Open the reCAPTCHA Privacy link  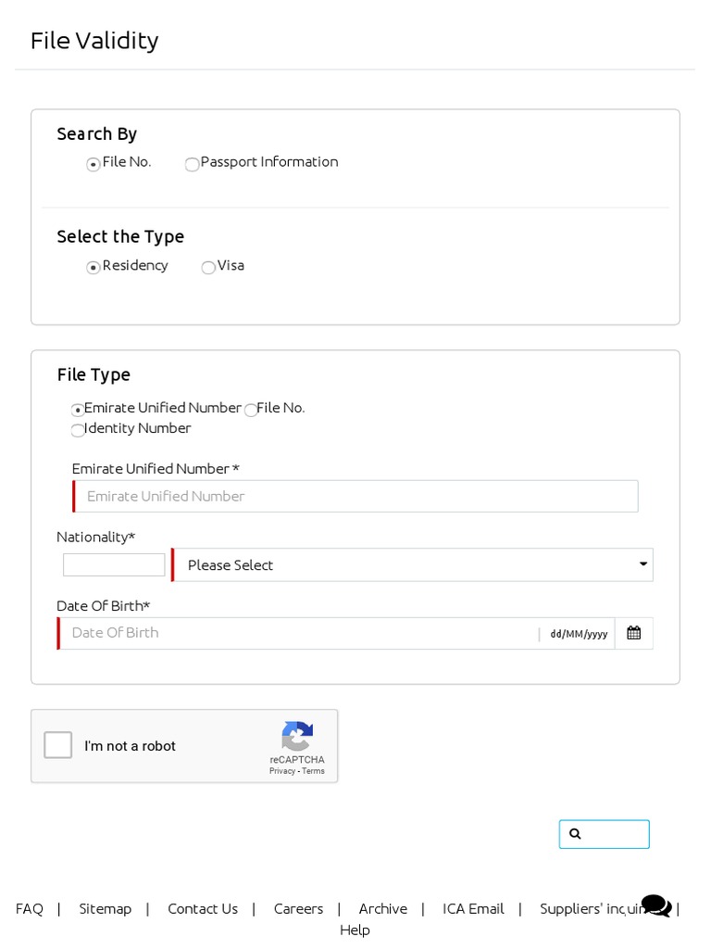(x=281, y=771)
